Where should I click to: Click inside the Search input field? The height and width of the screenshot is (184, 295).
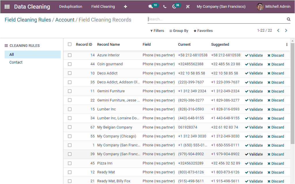click(202, 19)
